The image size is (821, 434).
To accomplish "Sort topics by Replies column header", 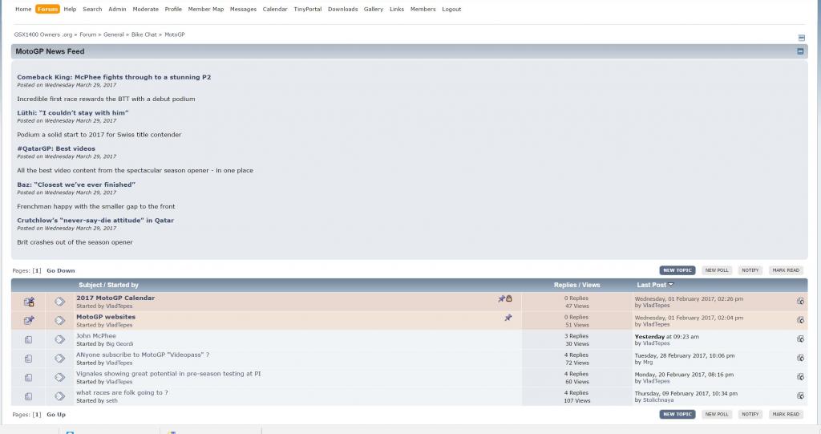I will click(x=565, y=285).
